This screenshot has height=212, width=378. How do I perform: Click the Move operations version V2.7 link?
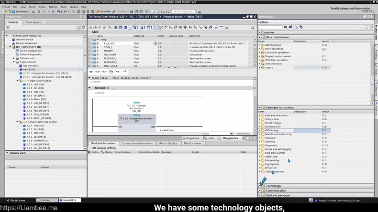pos(324,49)
